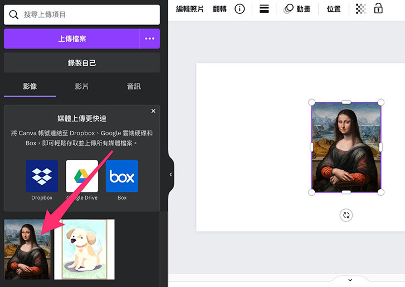Connect Google Drive via its icon

[82, 176]
